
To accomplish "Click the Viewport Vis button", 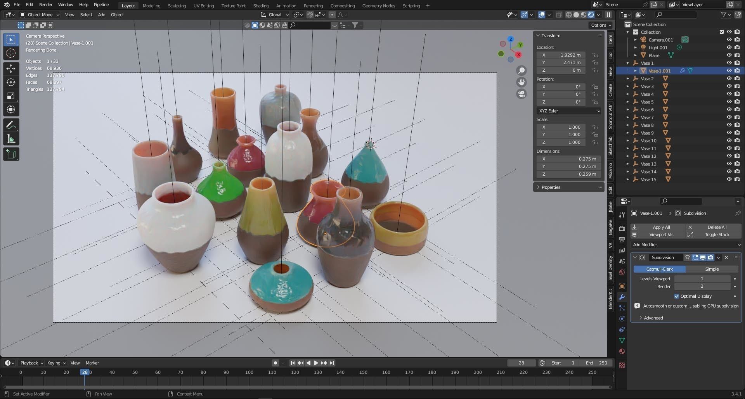I will (658, 235).
